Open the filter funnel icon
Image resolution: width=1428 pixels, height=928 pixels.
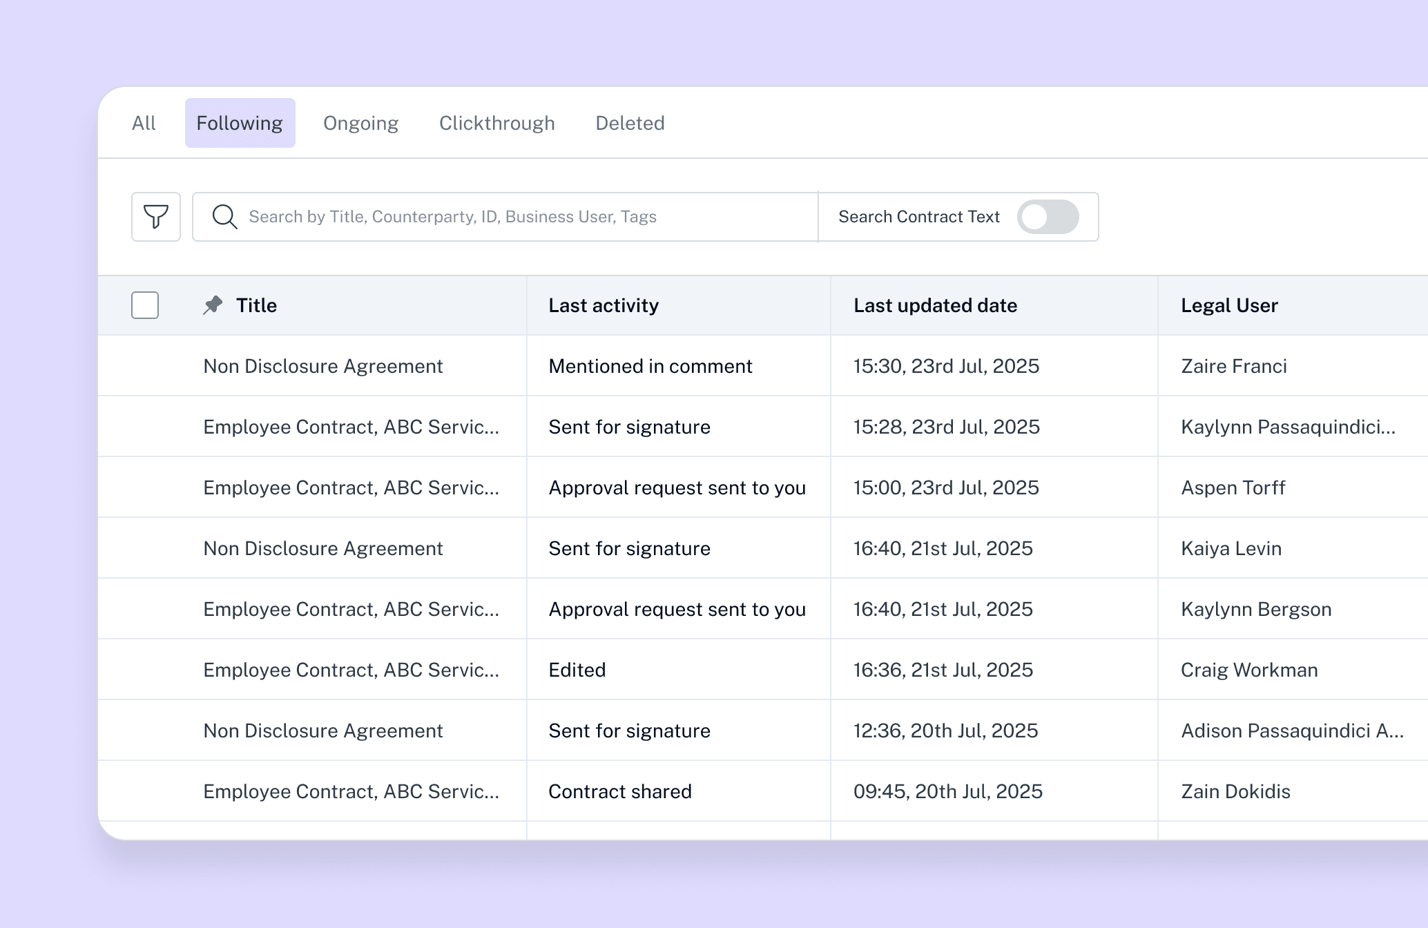coord(156,217)
